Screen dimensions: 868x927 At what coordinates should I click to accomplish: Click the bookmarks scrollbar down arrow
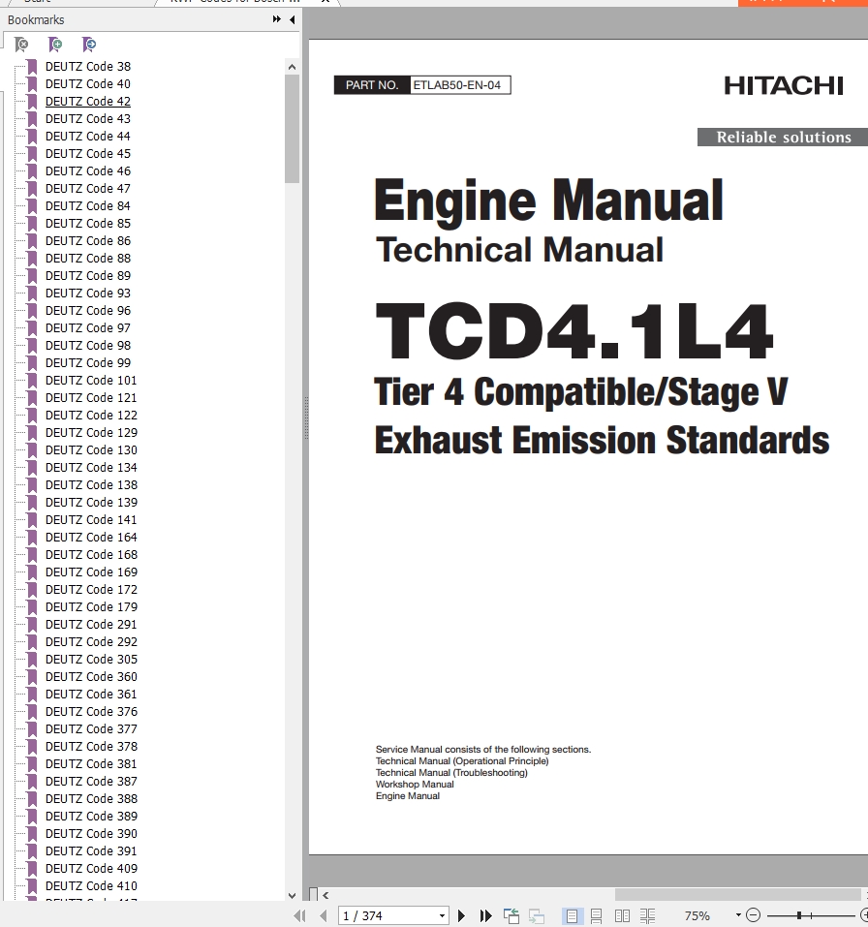(x=293, y=895)
